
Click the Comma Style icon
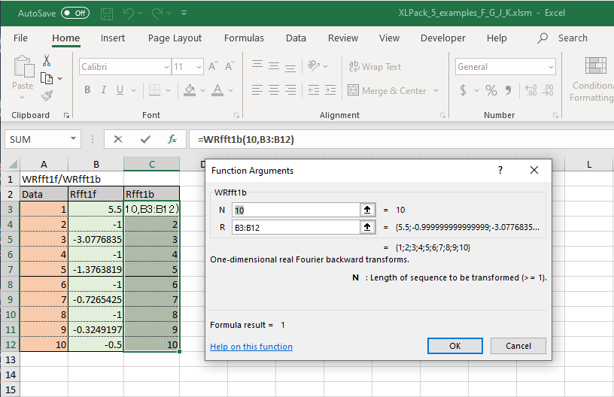508,91
